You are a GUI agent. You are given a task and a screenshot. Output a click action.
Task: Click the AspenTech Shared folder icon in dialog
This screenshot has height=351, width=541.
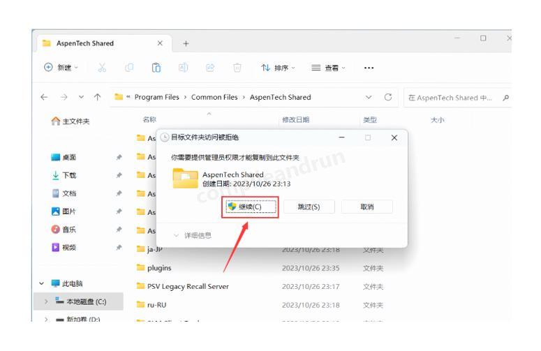coord(185,178)
